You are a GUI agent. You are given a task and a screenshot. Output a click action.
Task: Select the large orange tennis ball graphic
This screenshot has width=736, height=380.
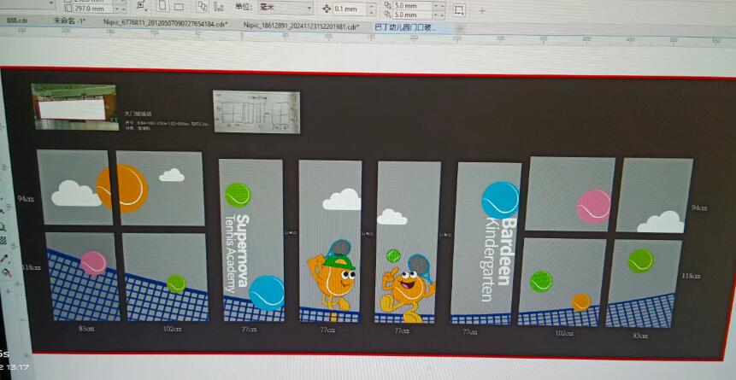pos(122,188)
